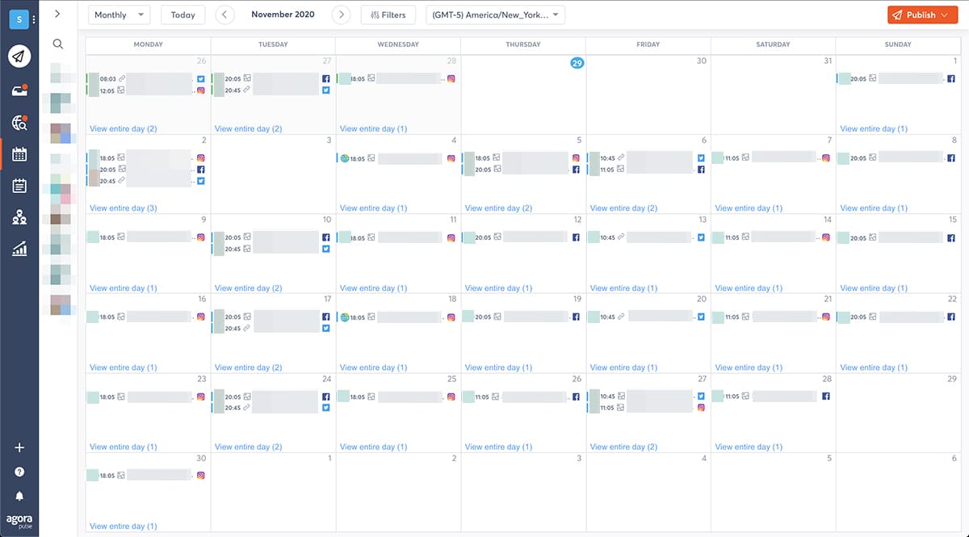This screenshot has height=537, width=969.
Task: Open the bar chart reports icon
Action: pyautogui.click(x=19, y=249)
